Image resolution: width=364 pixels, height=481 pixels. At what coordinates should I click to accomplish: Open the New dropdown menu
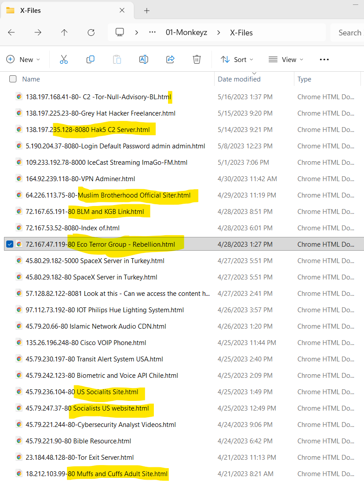tap(23, 59)
